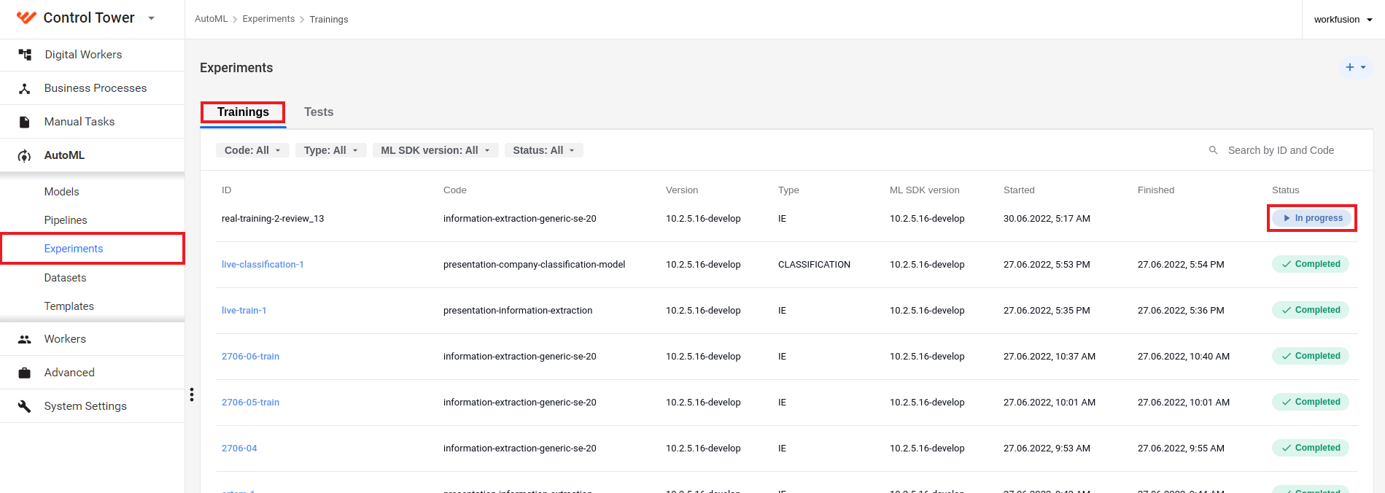This screenshot has width=1385, height=493.
Task: Click the Experiments breadcrumb
Action: click(268, 19)
